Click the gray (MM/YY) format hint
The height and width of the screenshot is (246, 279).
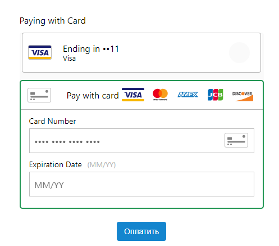(x=102, y=165)
